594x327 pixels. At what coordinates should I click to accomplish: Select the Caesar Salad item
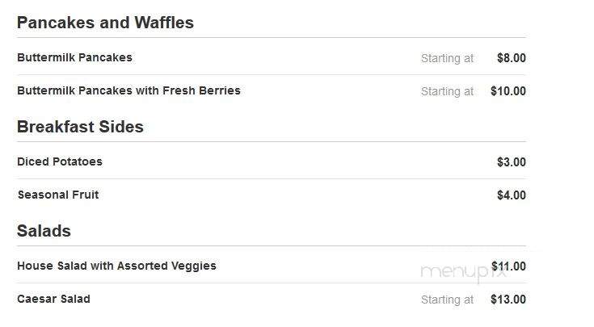coord(54,299)
